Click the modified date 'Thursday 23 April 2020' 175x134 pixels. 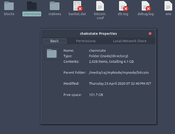click(x=107, y=84)
